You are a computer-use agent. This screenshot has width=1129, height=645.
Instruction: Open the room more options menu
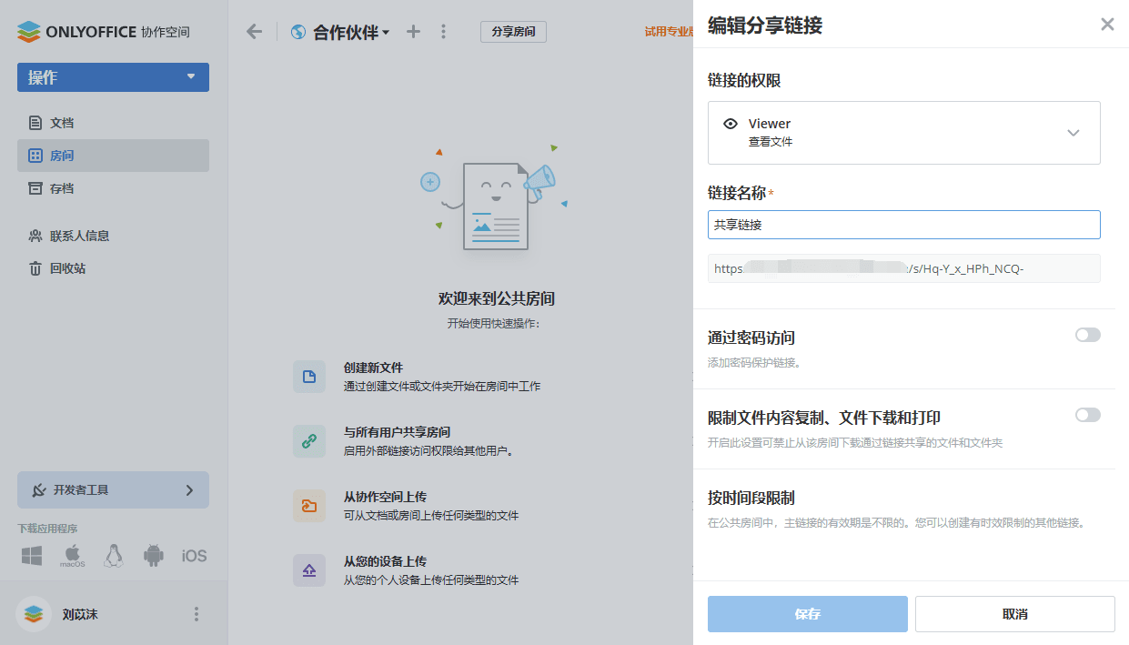[443, 32]
